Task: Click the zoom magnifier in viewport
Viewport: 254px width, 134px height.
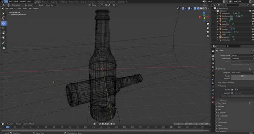Action: 208,24
